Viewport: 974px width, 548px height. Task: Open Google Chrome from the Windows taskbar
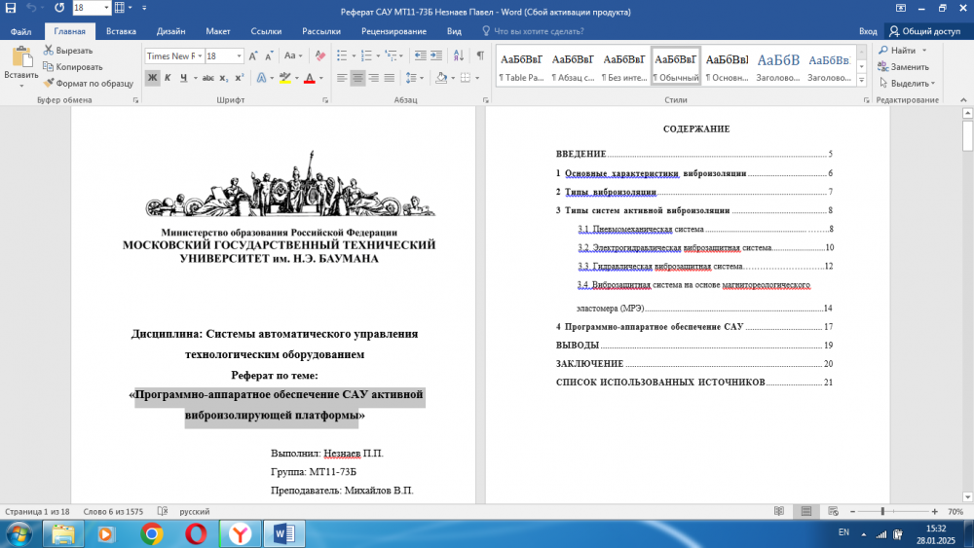(x=151, y=533)
